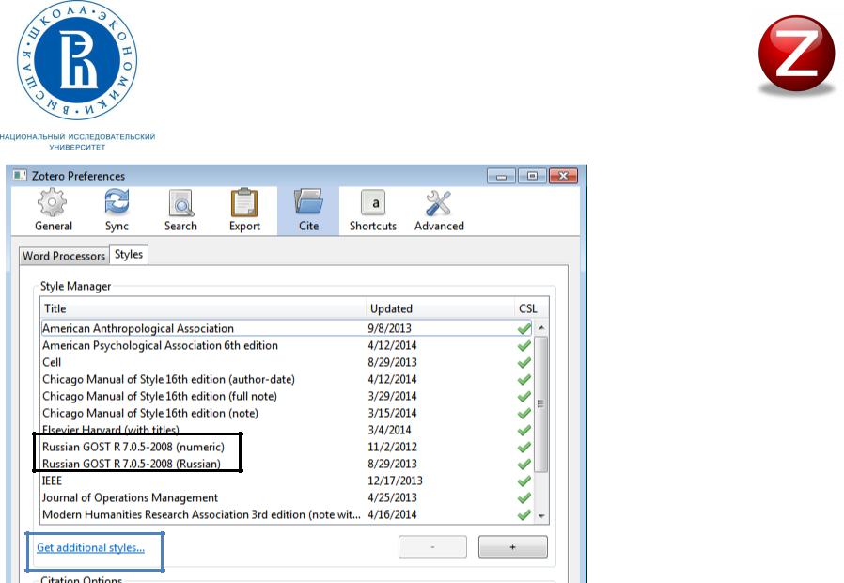Click the plus button to add style

(x=513, y=547)
